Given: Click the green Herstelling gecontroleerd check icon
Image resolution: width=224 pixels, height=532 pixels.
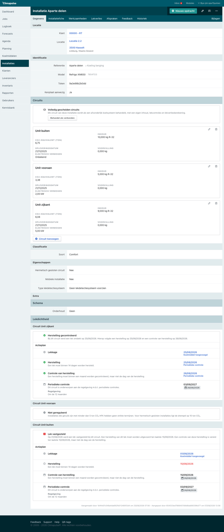Looking at the screenshot, I should 44,335.
